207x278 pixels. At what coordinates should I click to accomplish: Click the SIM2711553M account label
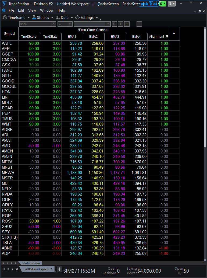pos(79,271)
